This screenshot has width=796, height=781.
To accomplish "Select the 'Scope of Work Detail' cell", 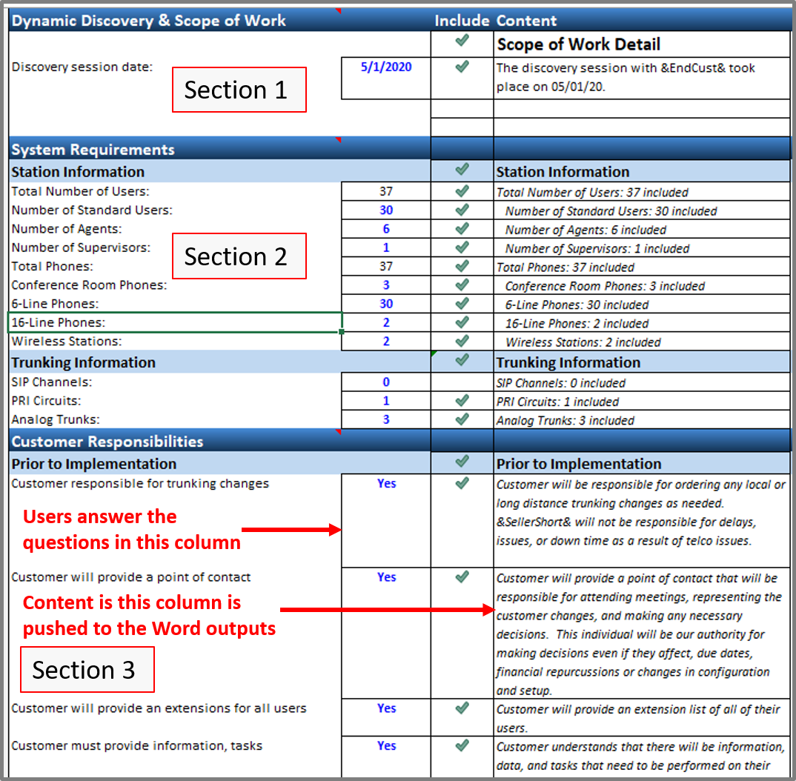I will [642, 44].
